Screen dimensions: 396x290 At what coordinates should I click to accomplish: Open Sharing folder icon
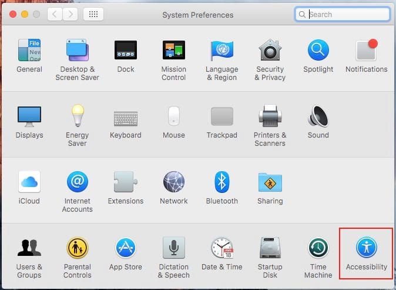(270, 182)
